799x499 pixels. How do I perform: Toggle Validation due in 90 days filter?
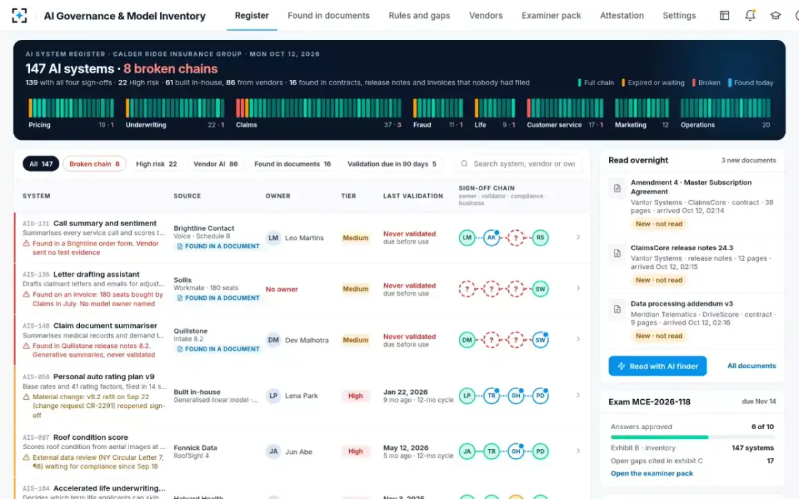pos(392,164)
